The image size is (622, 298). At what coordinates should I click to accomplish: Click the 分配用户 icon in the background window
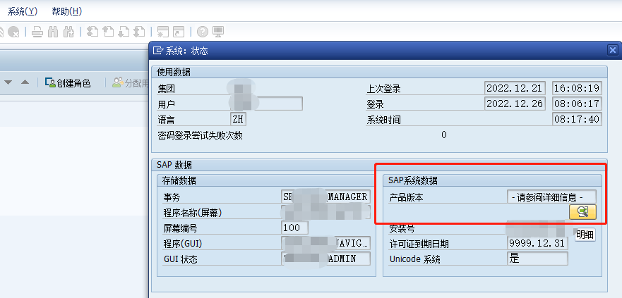point(117,82)
